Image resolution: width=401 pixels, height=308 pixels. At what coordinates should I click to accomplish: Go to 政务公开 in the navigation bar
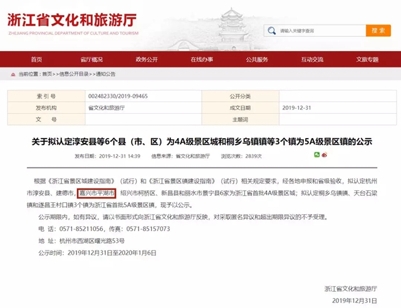[x=146, y=59]
